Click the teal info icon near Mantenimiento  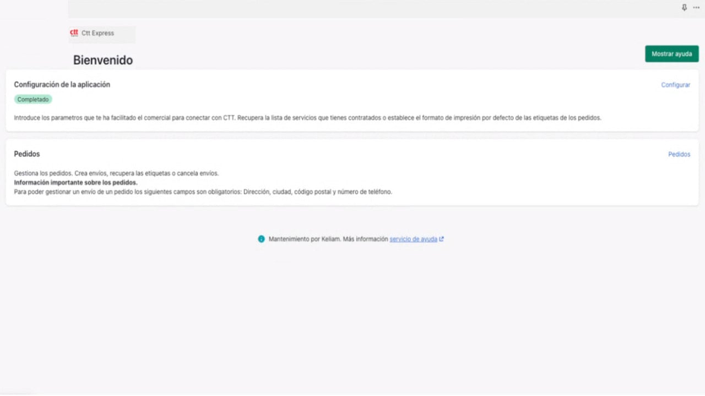[262, 239]
